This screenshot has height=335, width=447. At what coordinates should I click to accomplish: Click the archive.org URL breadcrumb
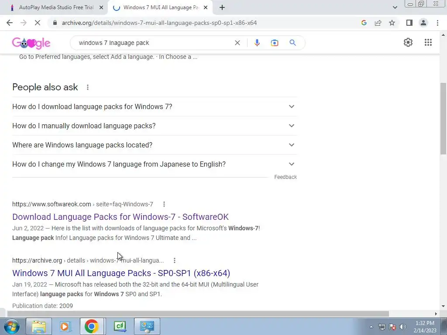88,260
